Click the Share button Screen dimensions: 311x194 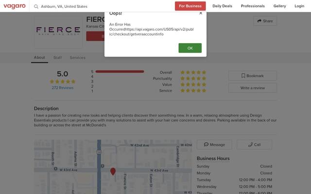point(265,21)
